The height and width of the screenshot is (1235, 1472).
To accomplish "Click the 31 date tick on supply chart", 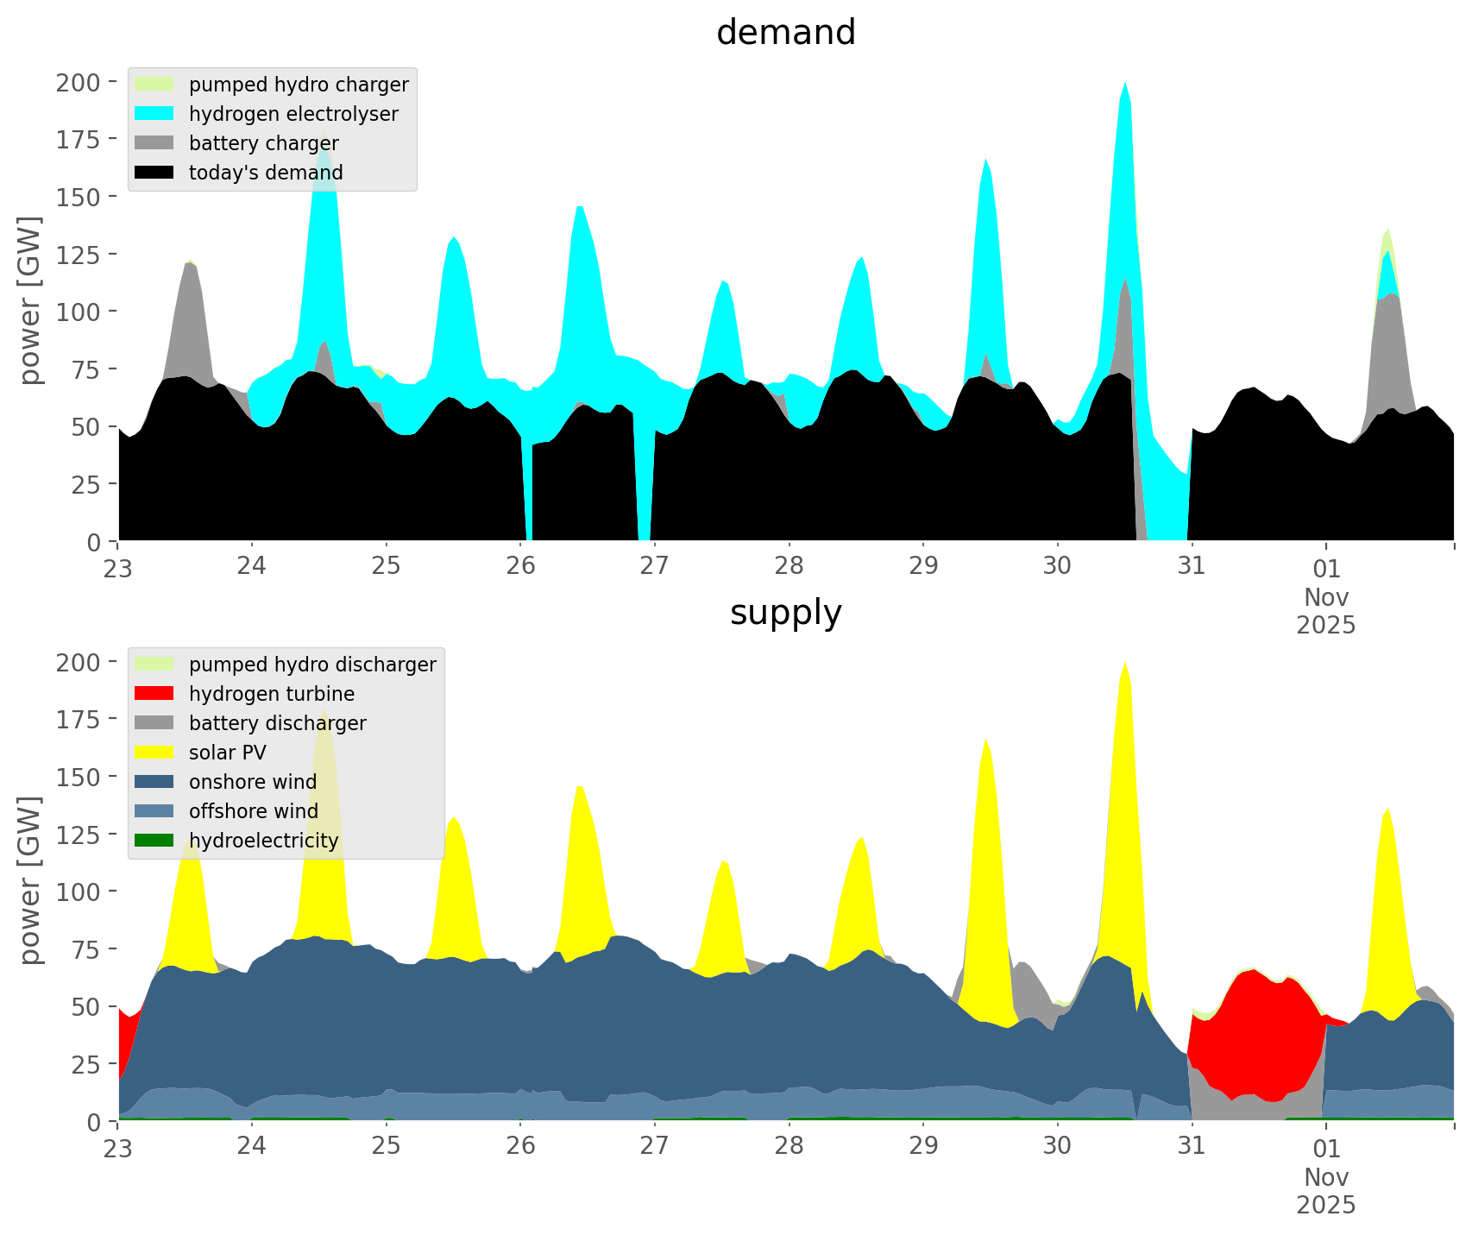I will [x=1192, y=1146].
